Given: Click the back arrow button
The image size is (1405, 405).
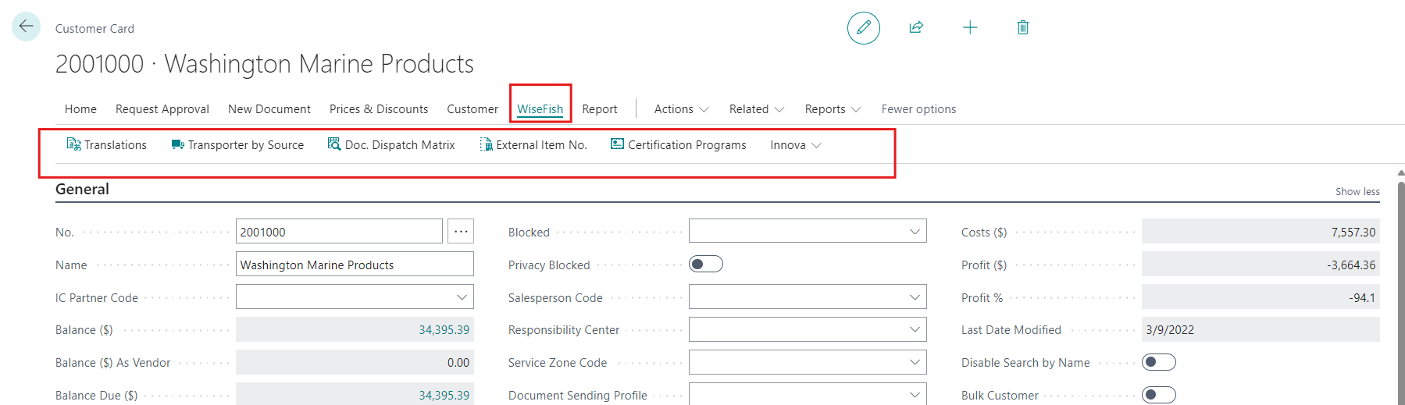Looking at the screenshot, I should pos(26,27).
